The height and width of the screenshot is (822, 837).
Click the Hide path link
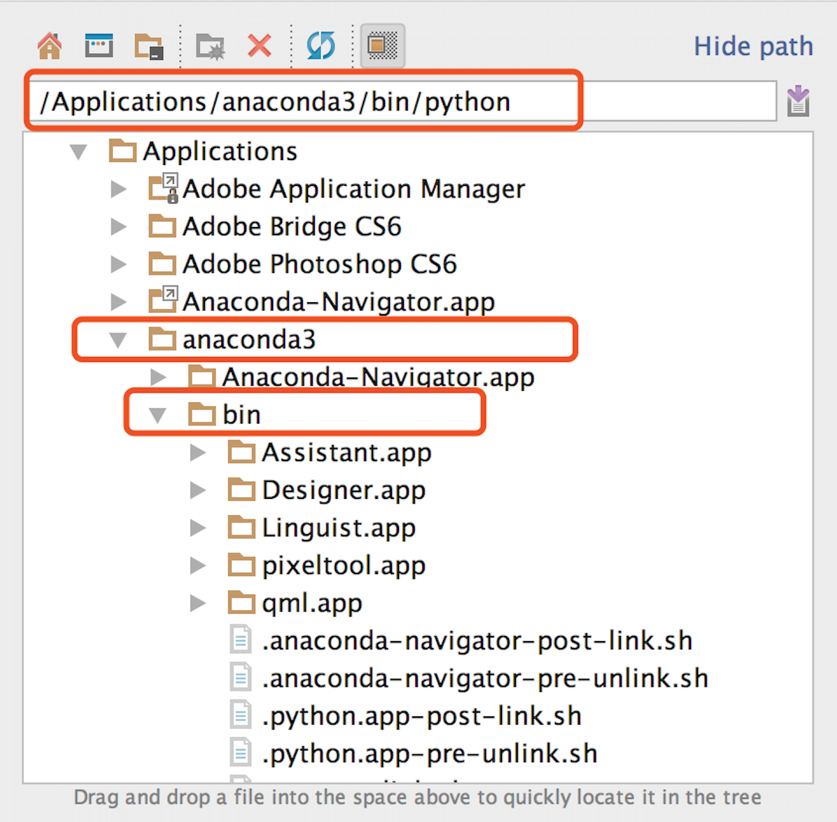[x=753, y=46]
